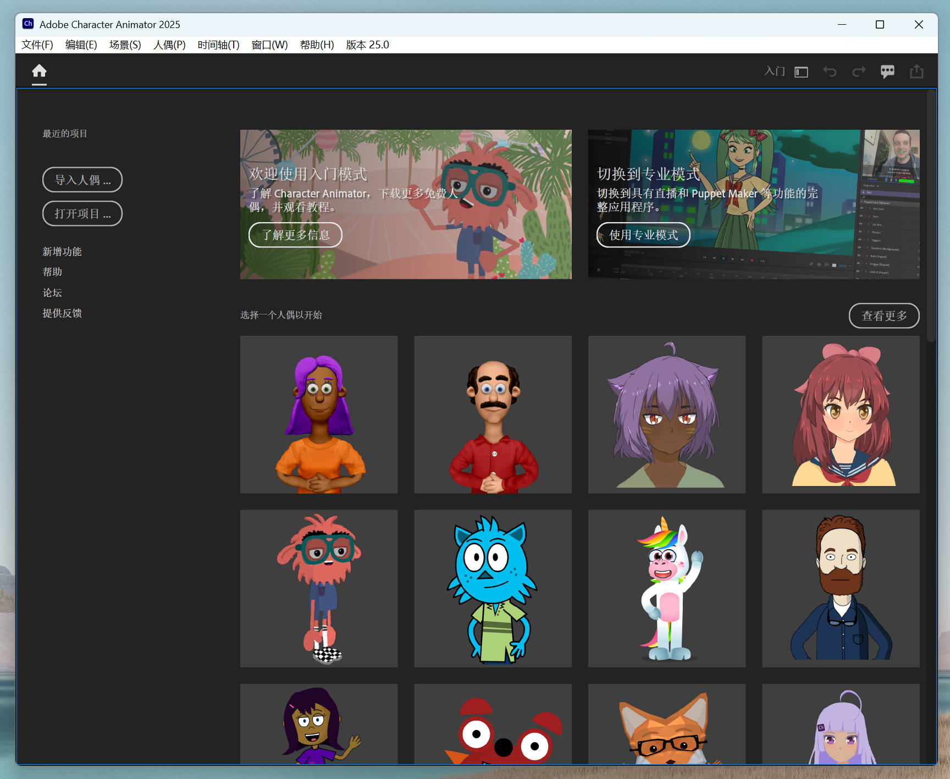Open the workspace layout panel icon
The width and height of the screenshot is (950, 779).
801,72
